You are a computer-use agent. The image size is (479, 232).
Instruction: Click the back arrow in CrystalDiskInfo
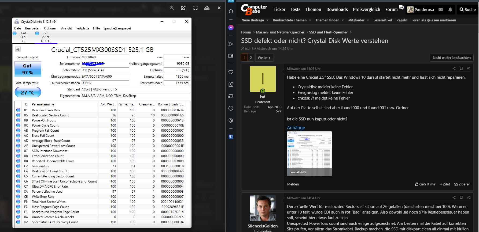tap(18, 49)
